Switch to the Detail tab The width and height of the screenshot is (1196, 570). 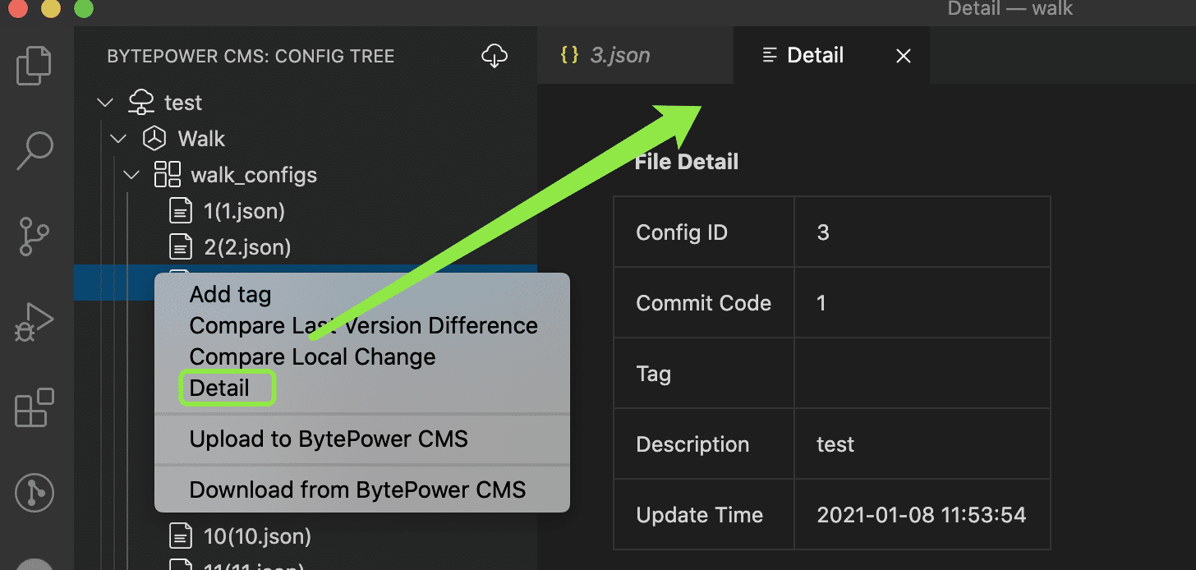[831, 55]
